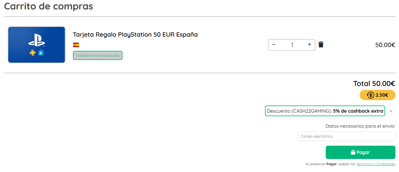Click the Carrito de compras heading

tap(49, 6)
